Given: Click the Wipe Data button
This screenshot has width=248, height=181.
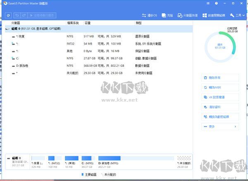Looking at the screenshot, I should 220,107.
